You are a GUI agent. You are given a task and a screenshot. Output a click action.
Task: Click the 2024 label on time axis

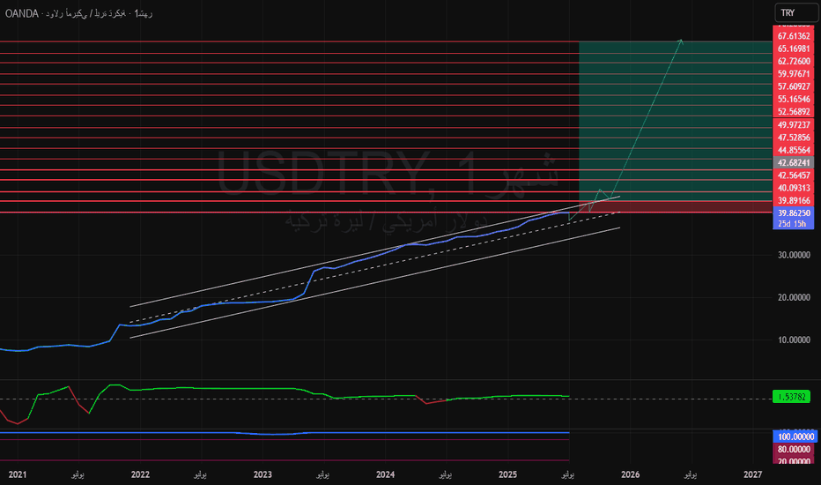click(x=385, y=474)
